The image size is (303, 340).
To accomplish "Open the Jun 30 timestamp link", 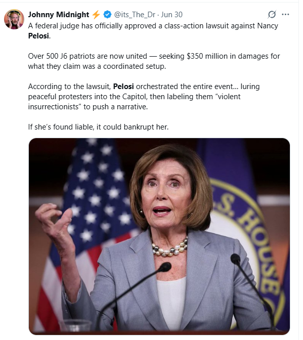I will [171, 15].
